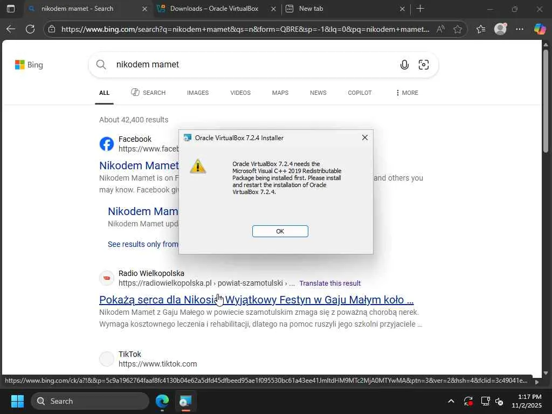This screenshot has width=552, height=414.
Task: Switch to the New tab tab
Action: [x=311, y=9]
